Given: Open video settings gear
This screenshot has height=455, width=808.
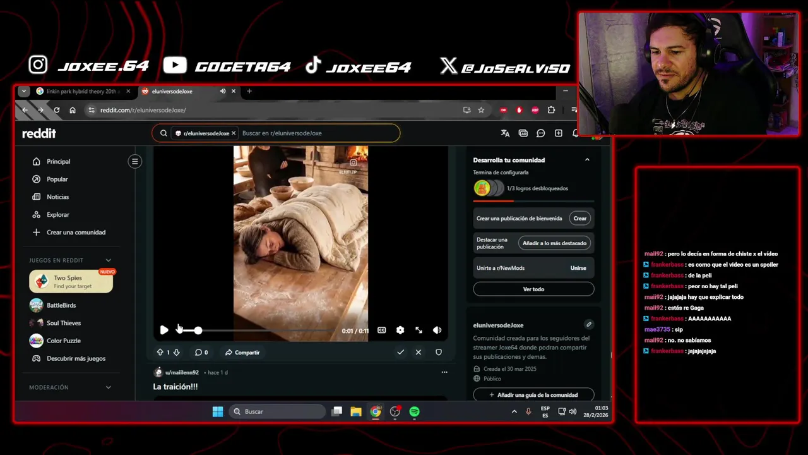Looking at the screenshot, I should (400, 330).
